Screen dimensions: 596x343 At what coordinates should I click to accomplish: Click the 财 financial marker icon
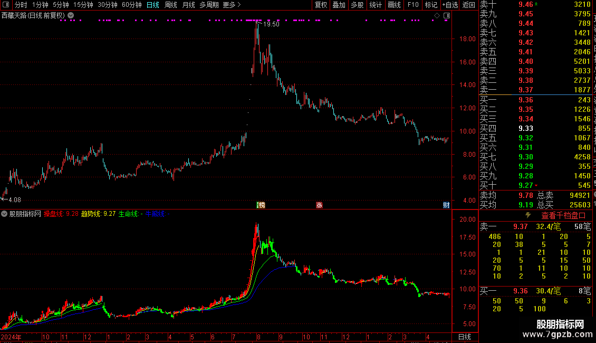tap(446, 205)
